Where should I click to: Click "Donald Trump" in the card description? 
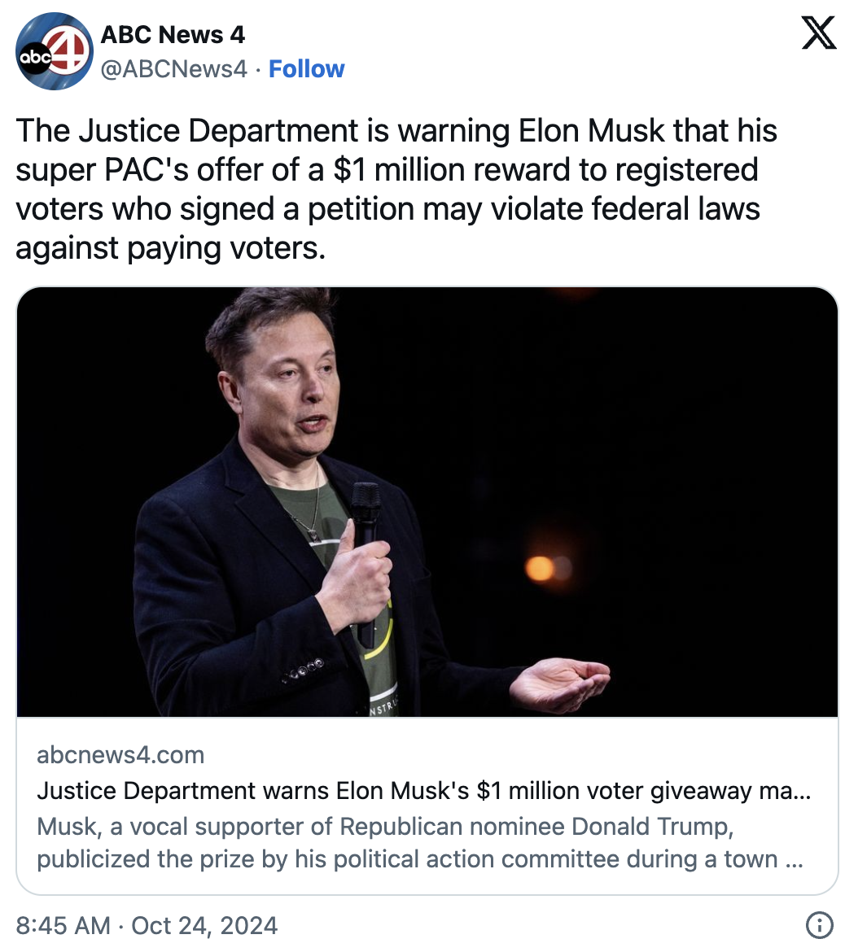click(x=653, y=827)
